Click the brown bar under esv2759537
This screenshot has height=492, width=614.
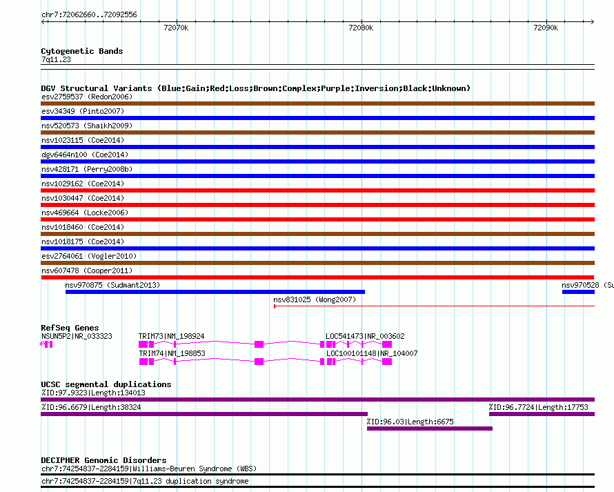tap(317, 104)
